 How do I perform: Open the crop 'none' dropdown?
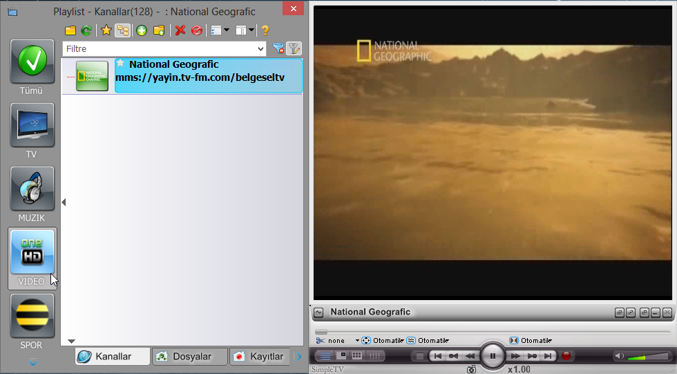(x=338, y=341)
